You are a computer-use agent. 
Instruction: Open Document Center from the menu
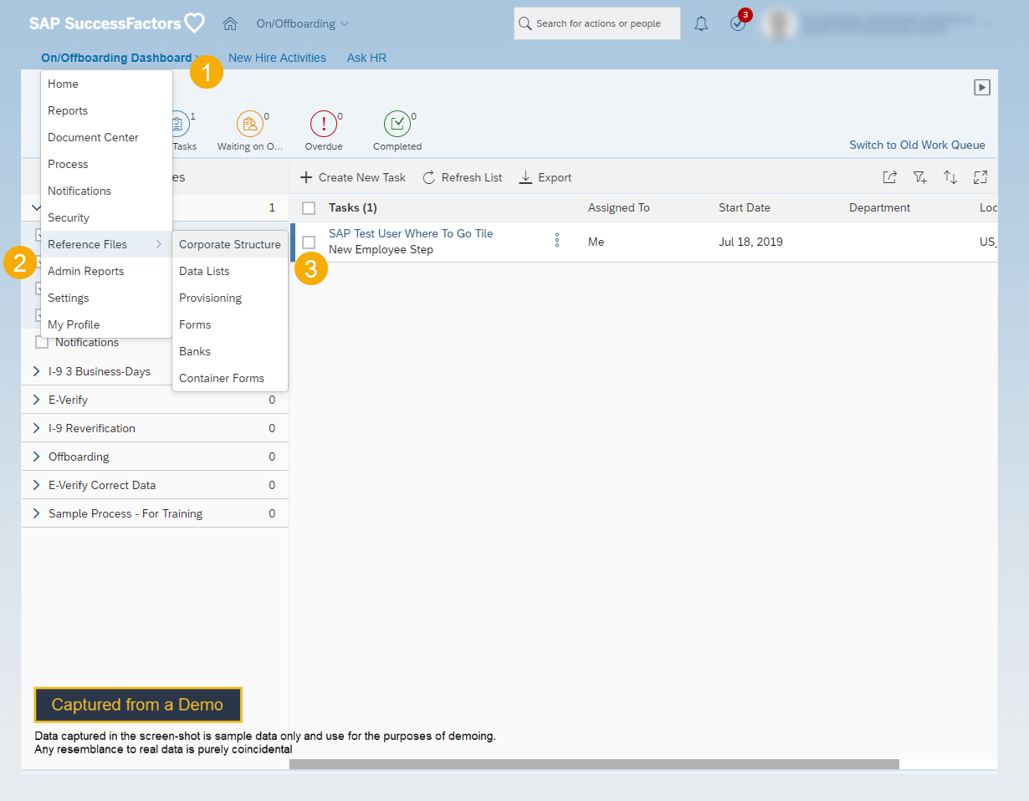click(106, 137)
